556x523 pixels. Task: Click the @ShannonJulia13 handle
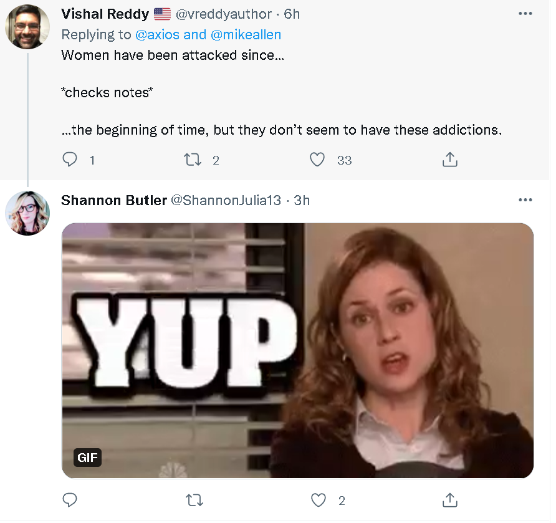coord(226,200)
